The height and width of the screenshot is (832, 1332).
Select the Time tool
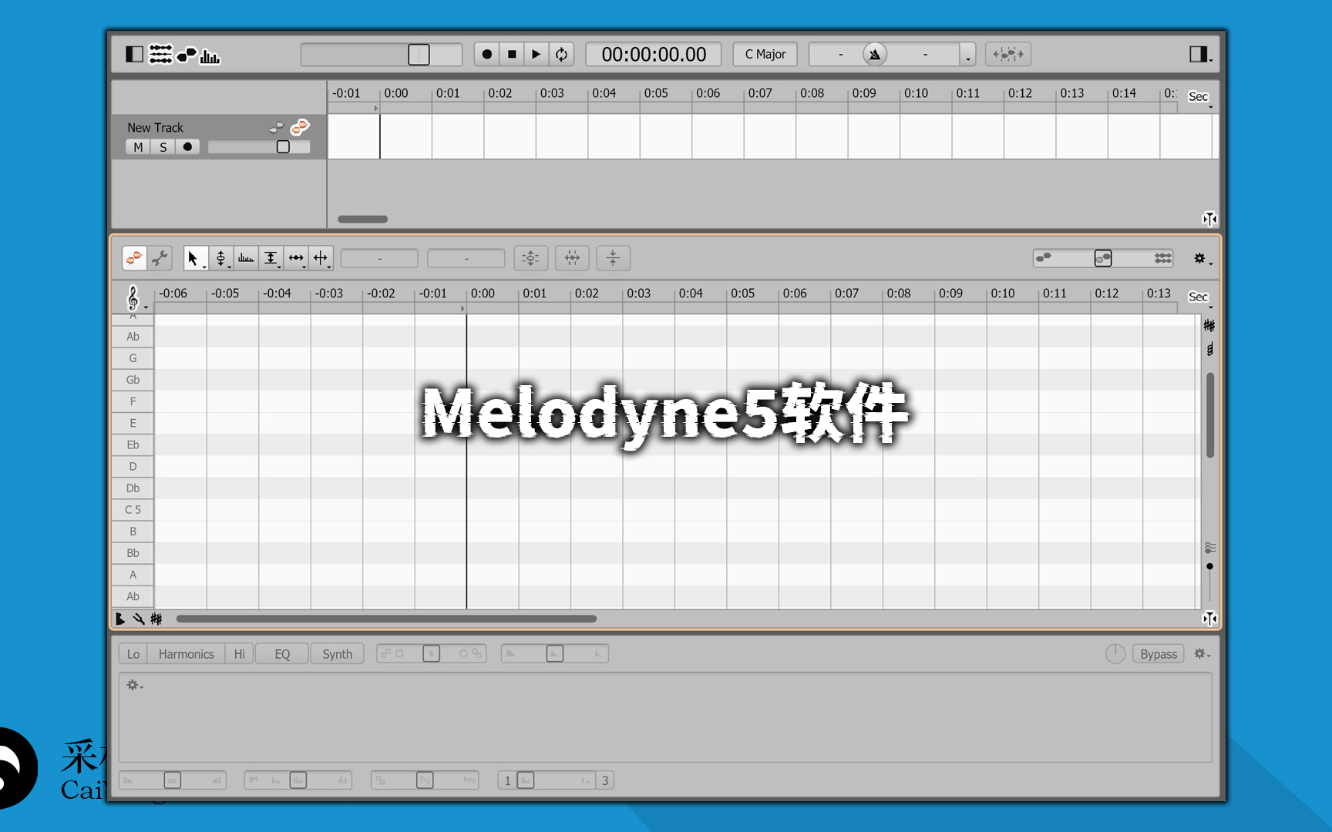296,258
